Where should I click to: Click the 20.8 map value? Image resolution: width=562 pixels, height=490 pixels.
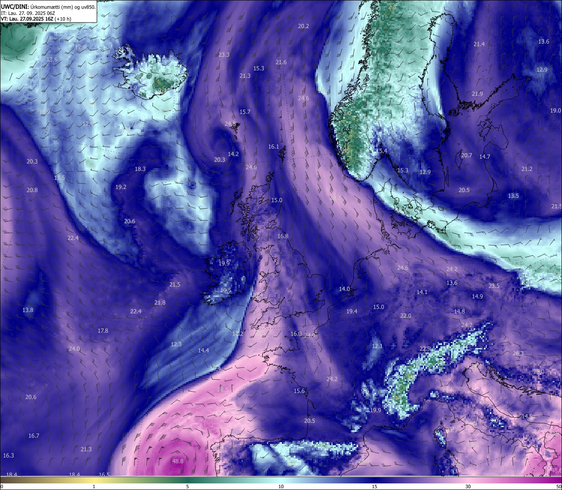[32, 190]
